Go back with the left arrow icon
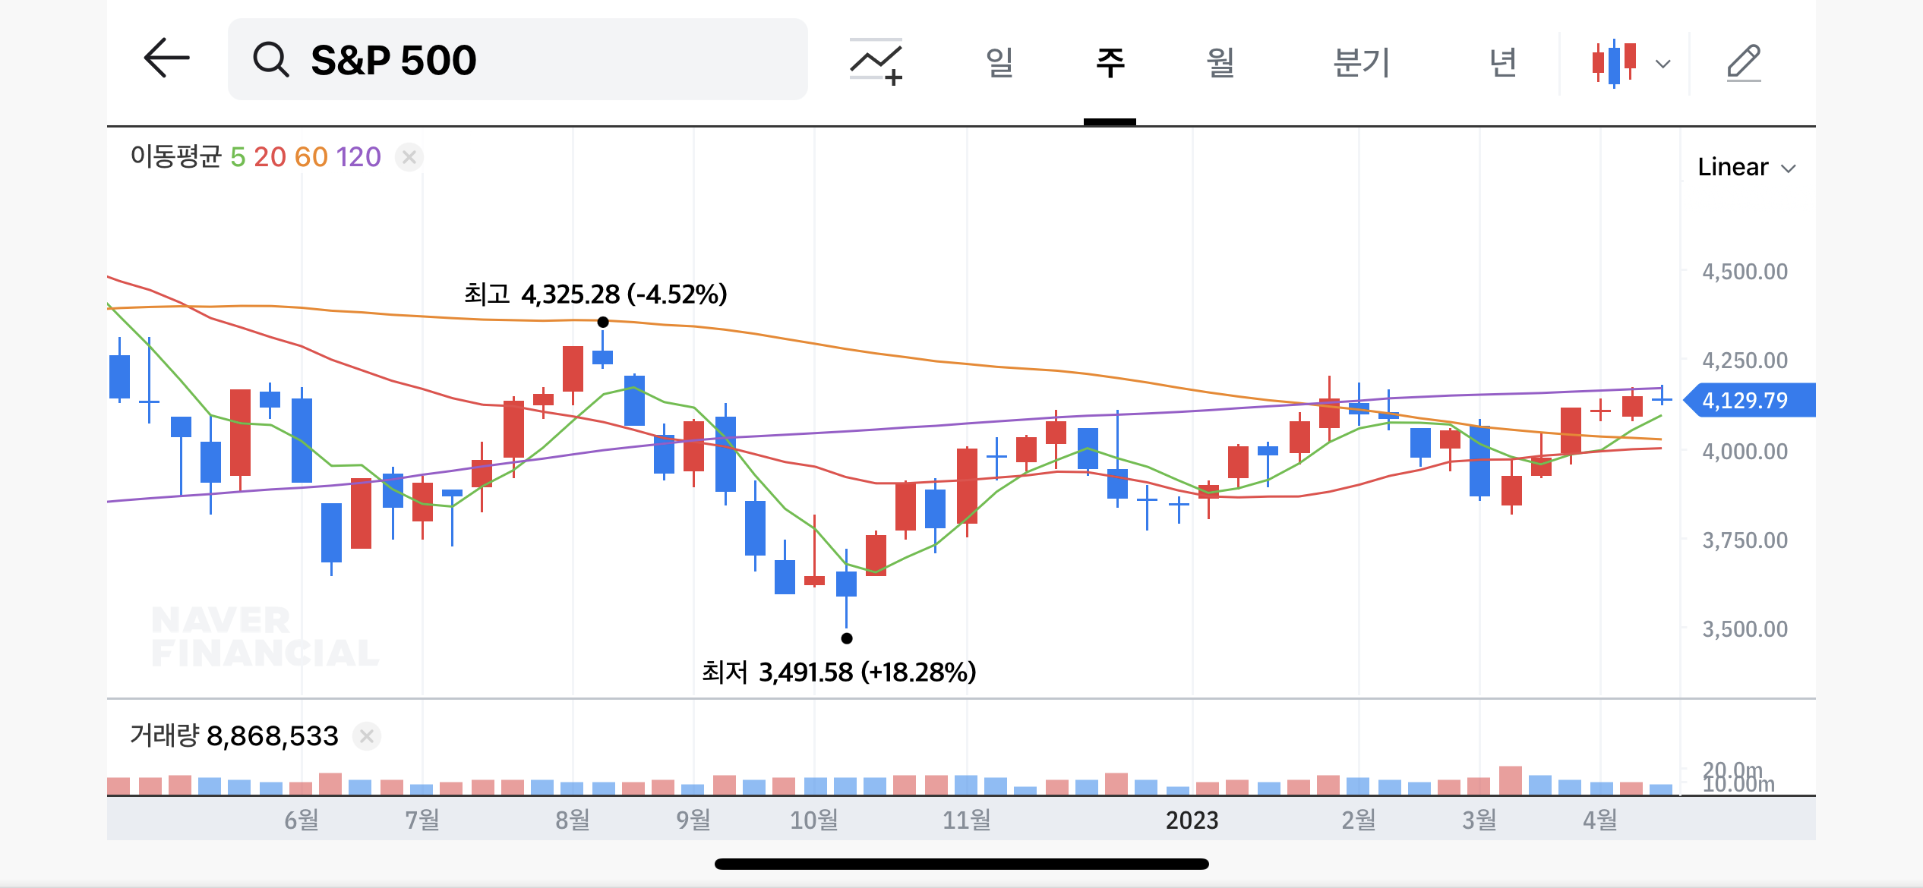Image resolution: width=1923 pixels, height=888 pixels. [x=166, y=58]
